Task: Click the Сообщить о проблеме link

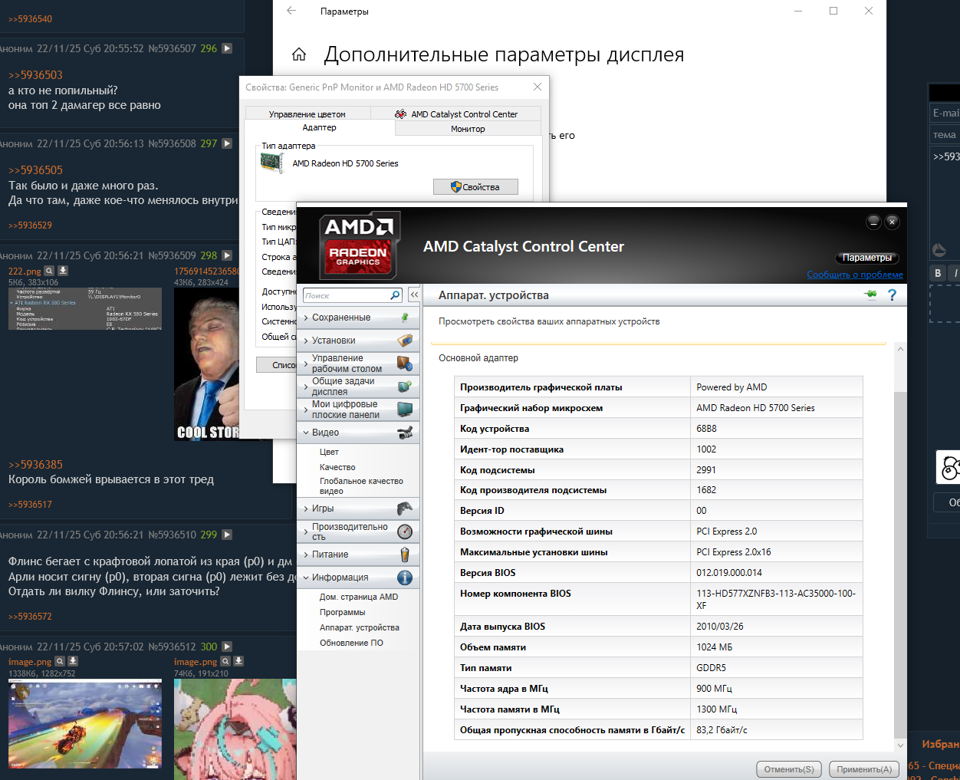Action: coord(855,275)
